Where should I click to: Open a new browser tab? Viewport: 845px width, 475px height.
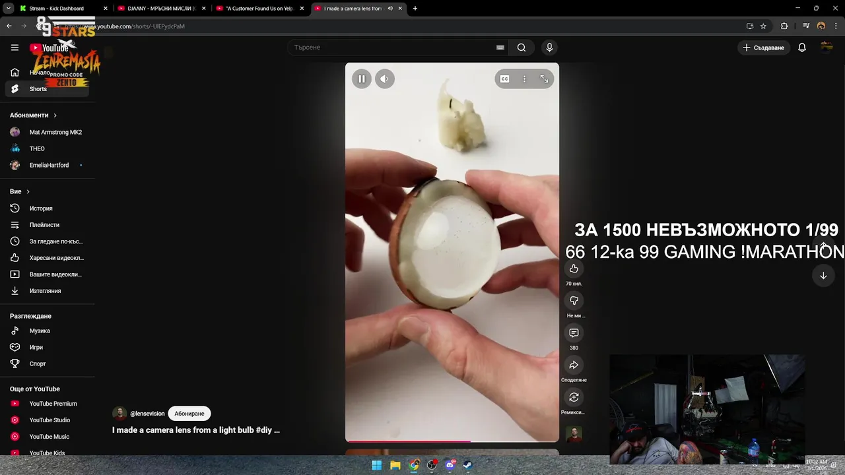[415, 9]
